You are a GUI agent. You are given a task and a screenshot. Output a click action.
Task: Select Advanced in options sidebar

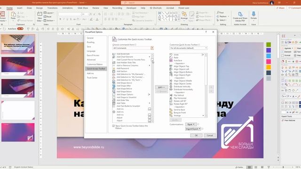[x=91, y=60]
